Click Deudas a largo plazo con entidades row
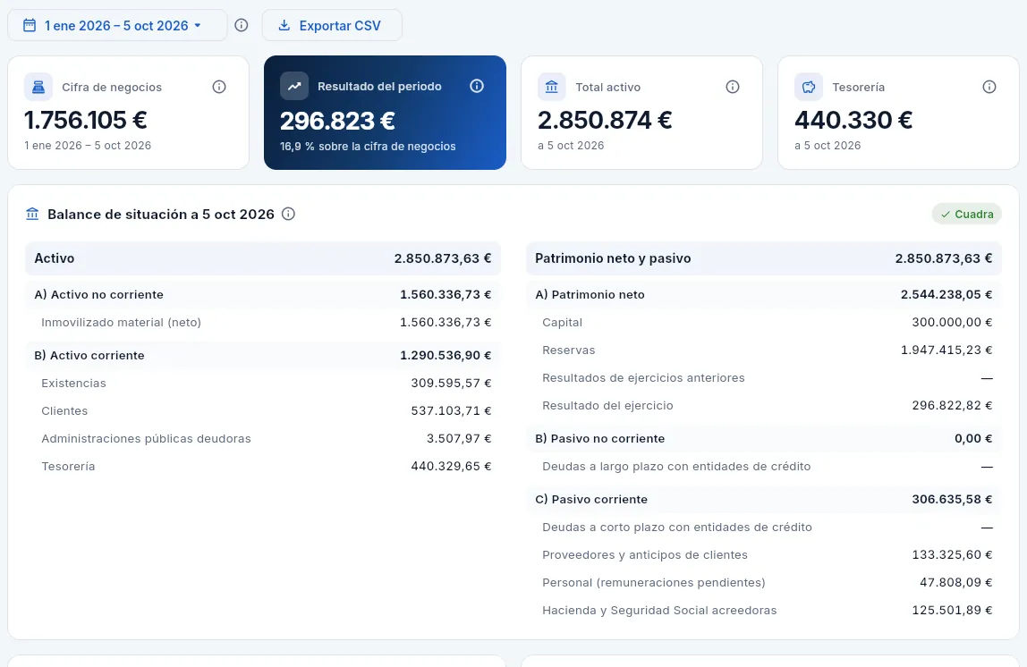 click(x=764, y=467)
